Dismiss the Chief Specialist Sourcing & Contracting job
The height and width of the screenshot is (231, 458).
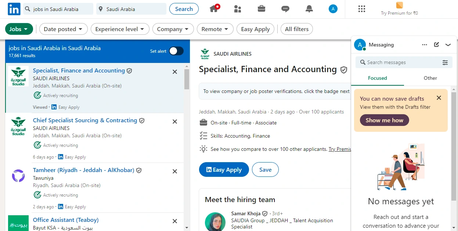[175, 122]
